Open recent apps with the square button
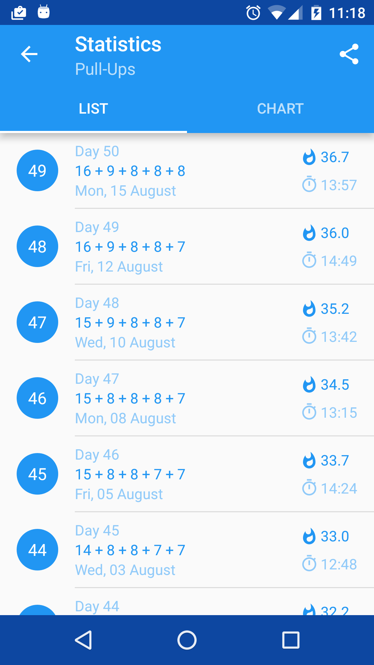This screenshot has height=665, width=374. [291, 640]
